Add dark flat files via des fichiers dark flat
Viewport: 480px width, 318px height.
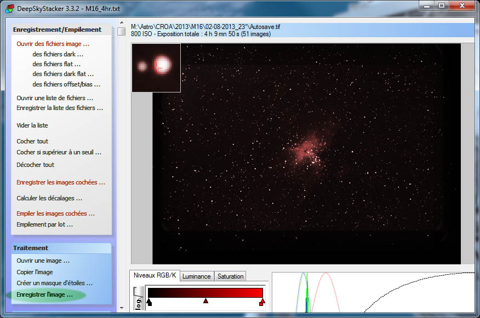pyautogui.click(x=63, y=74)
